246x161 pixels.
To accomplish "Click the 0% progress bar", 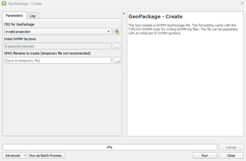I will pos(109,147).
